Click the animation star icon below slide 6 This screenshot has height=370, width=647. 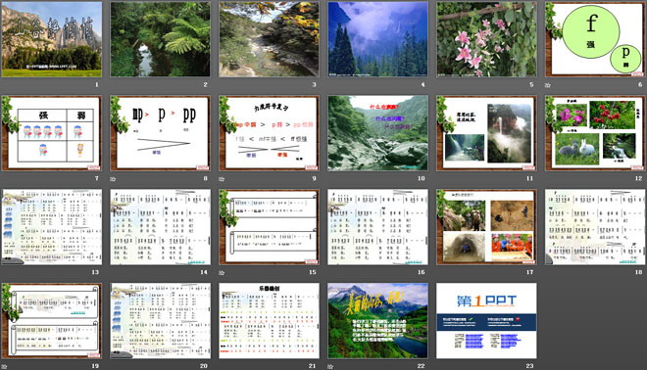pos(548,85)
